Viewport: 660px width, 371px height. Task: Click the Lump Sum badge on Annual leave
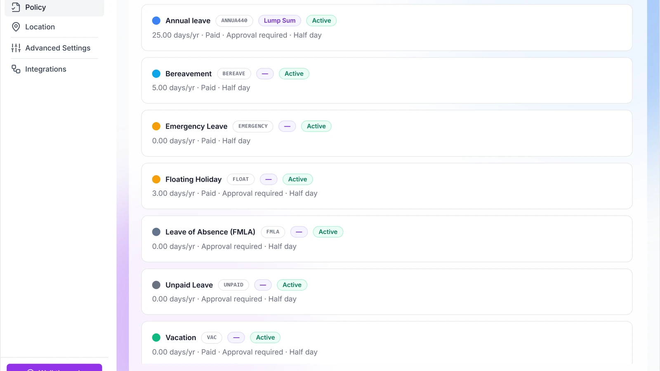(x=280, y=21)
